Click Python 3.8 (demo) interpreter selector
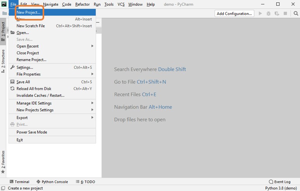This screenshot has width=300, height=191. click(x=281, y=188)
